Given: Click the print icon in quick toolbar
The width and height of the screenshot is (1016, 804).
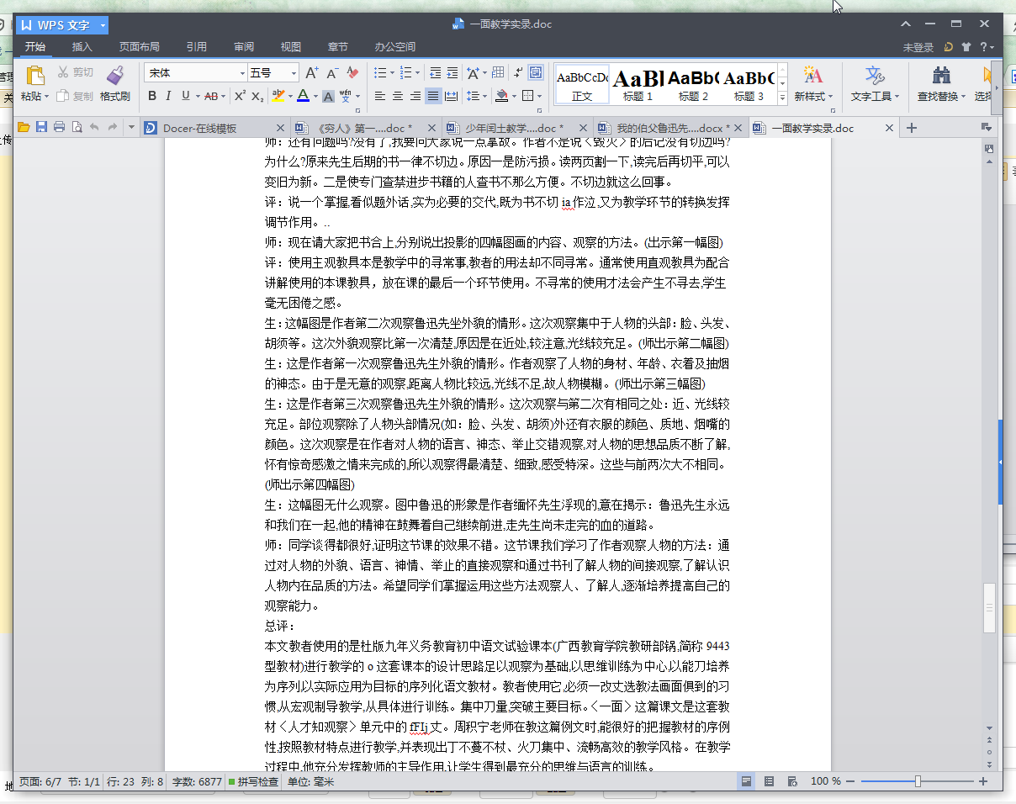Looking at the screenshot, I should click(59, 128).
